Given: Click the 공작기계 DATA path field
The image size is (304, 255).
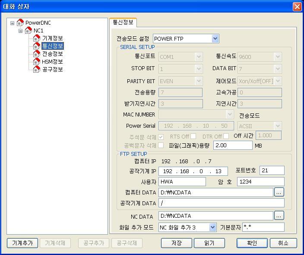Looking at the screenshot, I should (222, 203).
